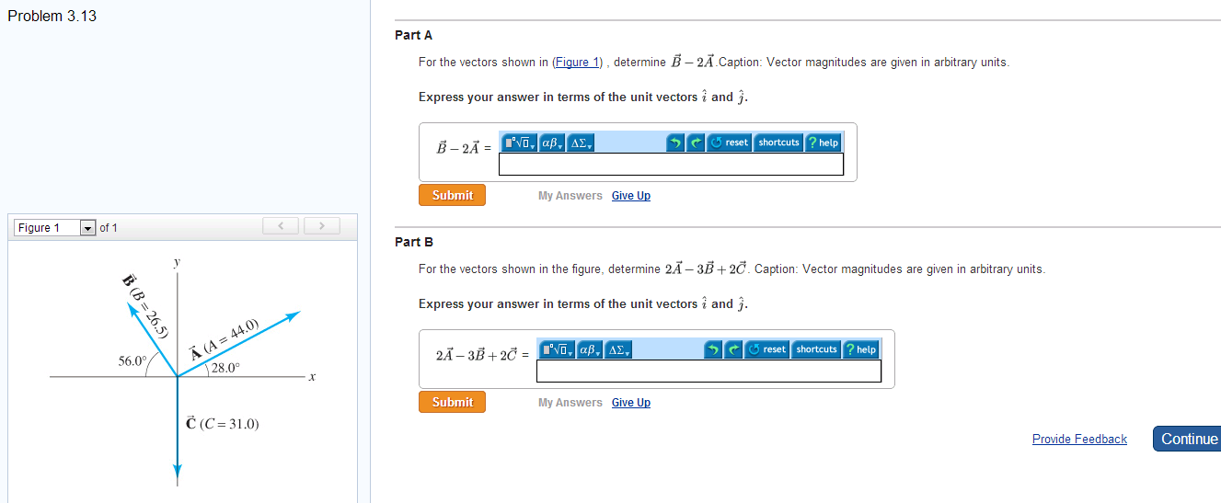The height and width of the screenshot is (503, 1221).
Task: Go to previous figure with left arrow
Action: coord(282,226)
